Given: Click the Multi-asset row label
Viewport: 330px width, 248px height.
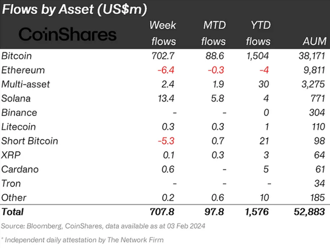Looking at the screenshot, I should [27, 84].
